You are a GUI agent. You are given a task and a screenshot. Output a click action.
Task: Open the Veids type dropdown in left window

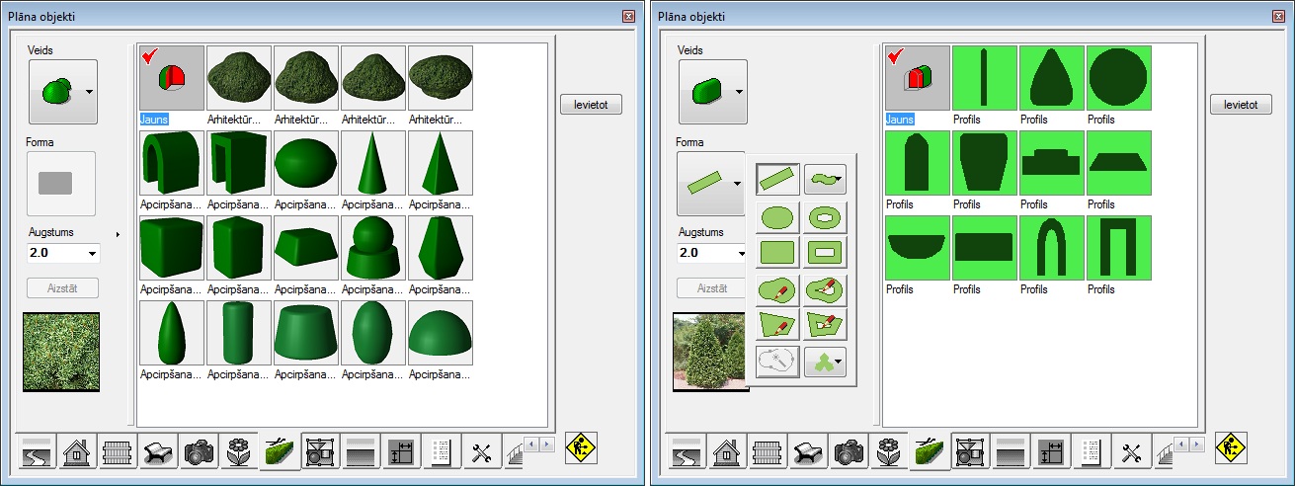pyautogui.click(x=89, y=92)
